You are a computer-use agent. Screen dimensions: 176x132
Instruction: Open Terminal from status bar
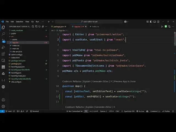(x=34, y=111)
